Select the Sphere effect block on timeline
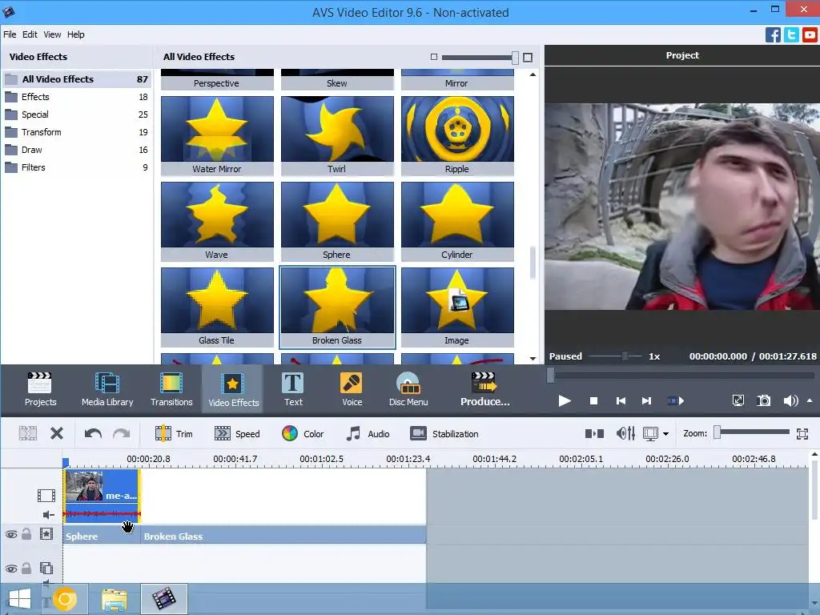The width and height of the screenshot is (820, 615). pos(102,536)
